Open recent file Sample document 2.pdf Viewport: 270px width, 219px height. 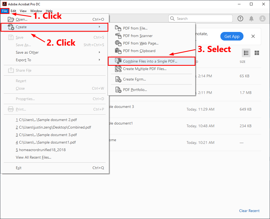click(x=55, y=120)
